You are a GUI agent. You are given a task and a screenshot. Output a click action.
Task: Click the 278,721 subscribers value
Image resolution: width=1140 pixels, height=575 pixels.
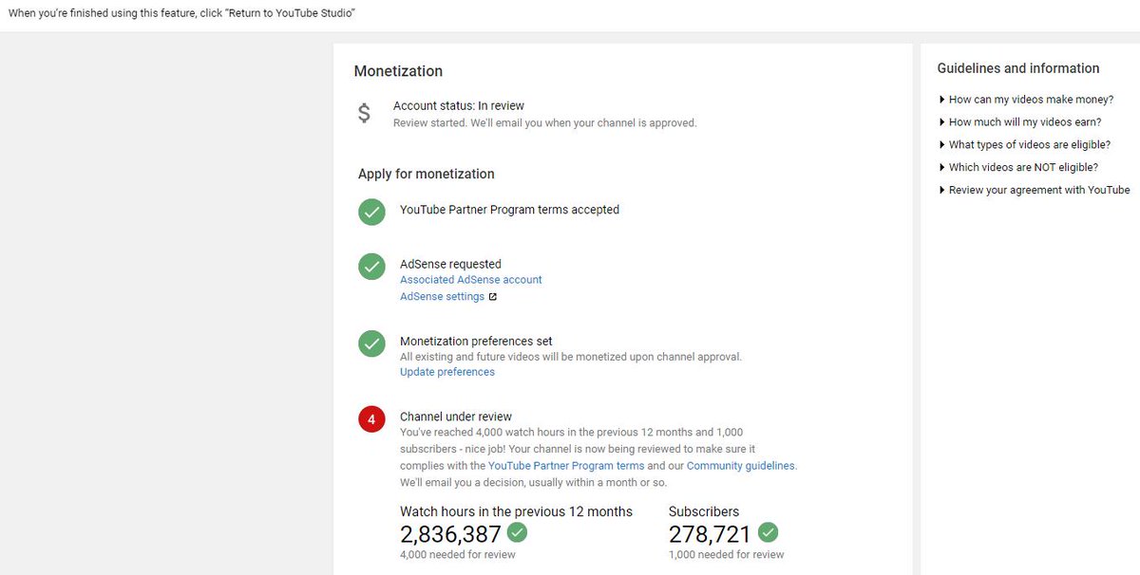coord(710,534)
